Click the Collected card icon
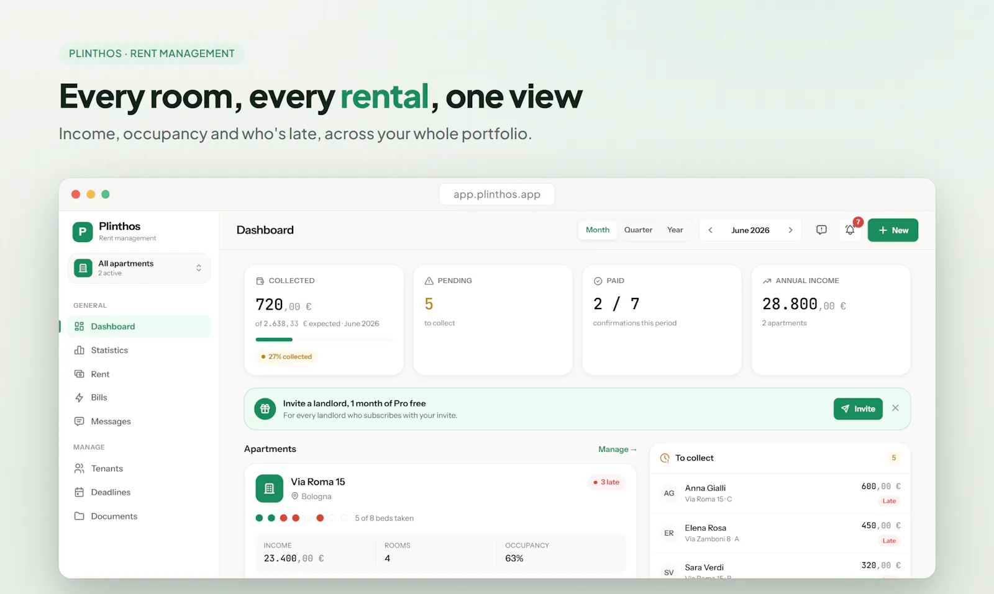This screenshot has width=994, height=594. (260, 281)
